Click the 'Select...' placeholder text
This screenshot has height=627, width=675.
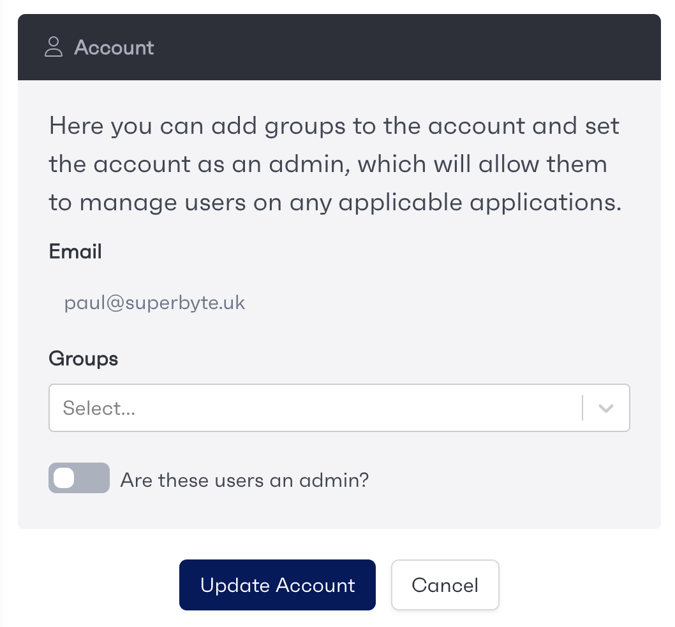pos(99,408)
